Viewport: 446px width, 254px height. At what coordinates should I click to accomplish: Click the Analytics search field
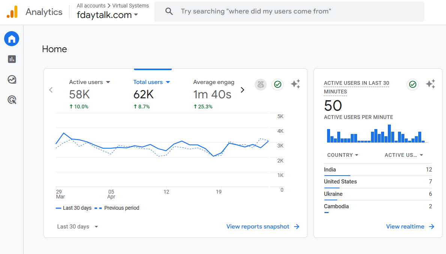tap(289, 12)
